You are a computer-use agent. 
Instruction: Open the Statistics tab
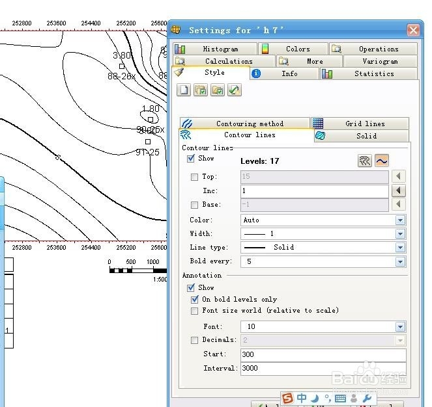click(x=369, y=73)
